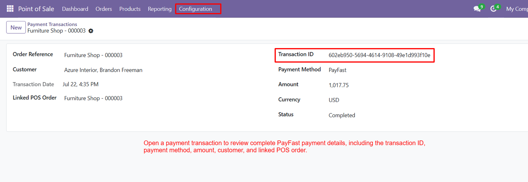
Task: Open the messages chat bubble icon
Action: (477, 9)
